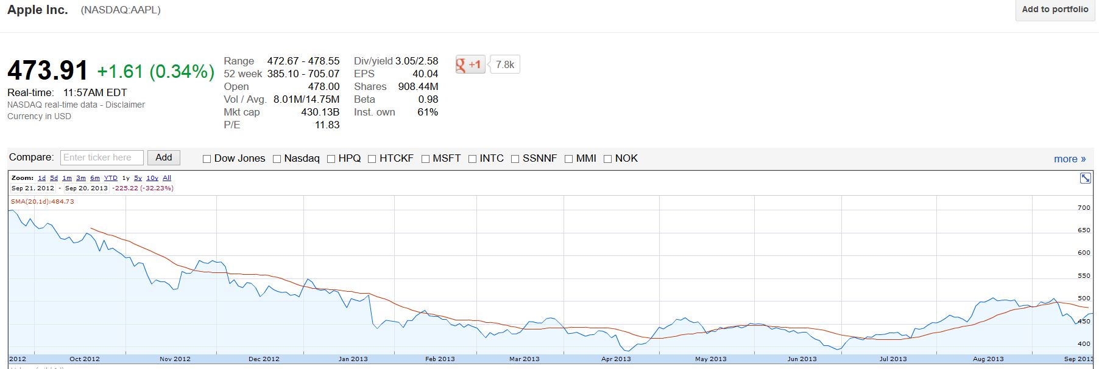Screen dimensions: 1099x369
Task: Click the +1.61 (0.34%) price change
Action: (x=156, y=72)
